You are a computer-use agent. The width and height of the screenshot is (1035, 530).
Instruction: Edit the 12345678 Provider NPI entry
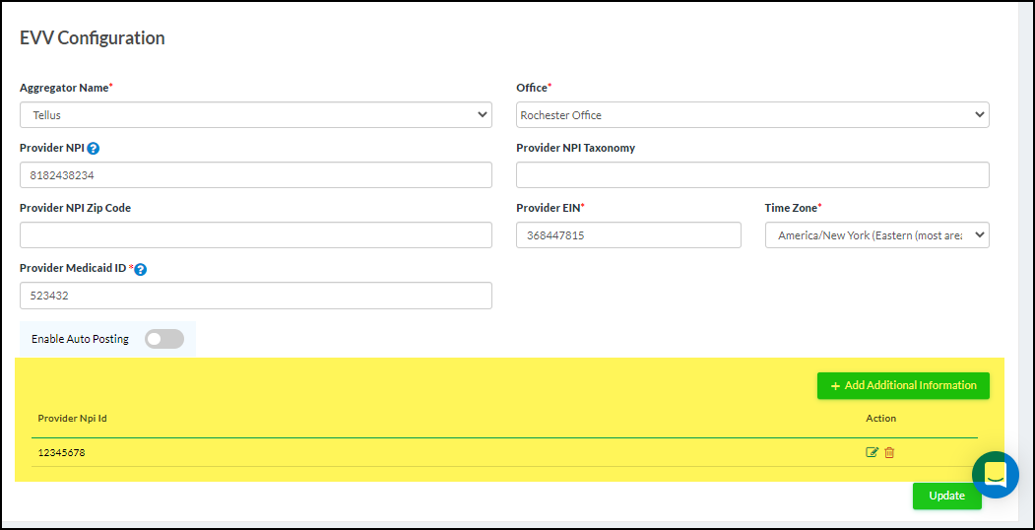[x=872, y=452]
